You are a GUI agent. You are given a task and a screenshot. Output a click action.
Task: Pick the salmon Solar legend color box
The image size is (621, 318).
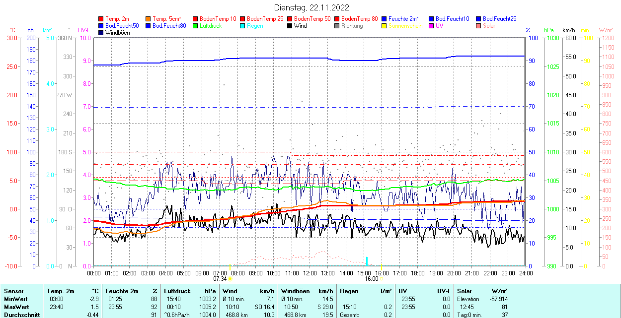click(478, 26)
